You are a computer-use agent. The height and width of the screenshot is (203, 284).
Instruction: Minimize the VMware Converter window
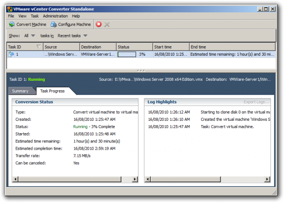pos(260,9)
